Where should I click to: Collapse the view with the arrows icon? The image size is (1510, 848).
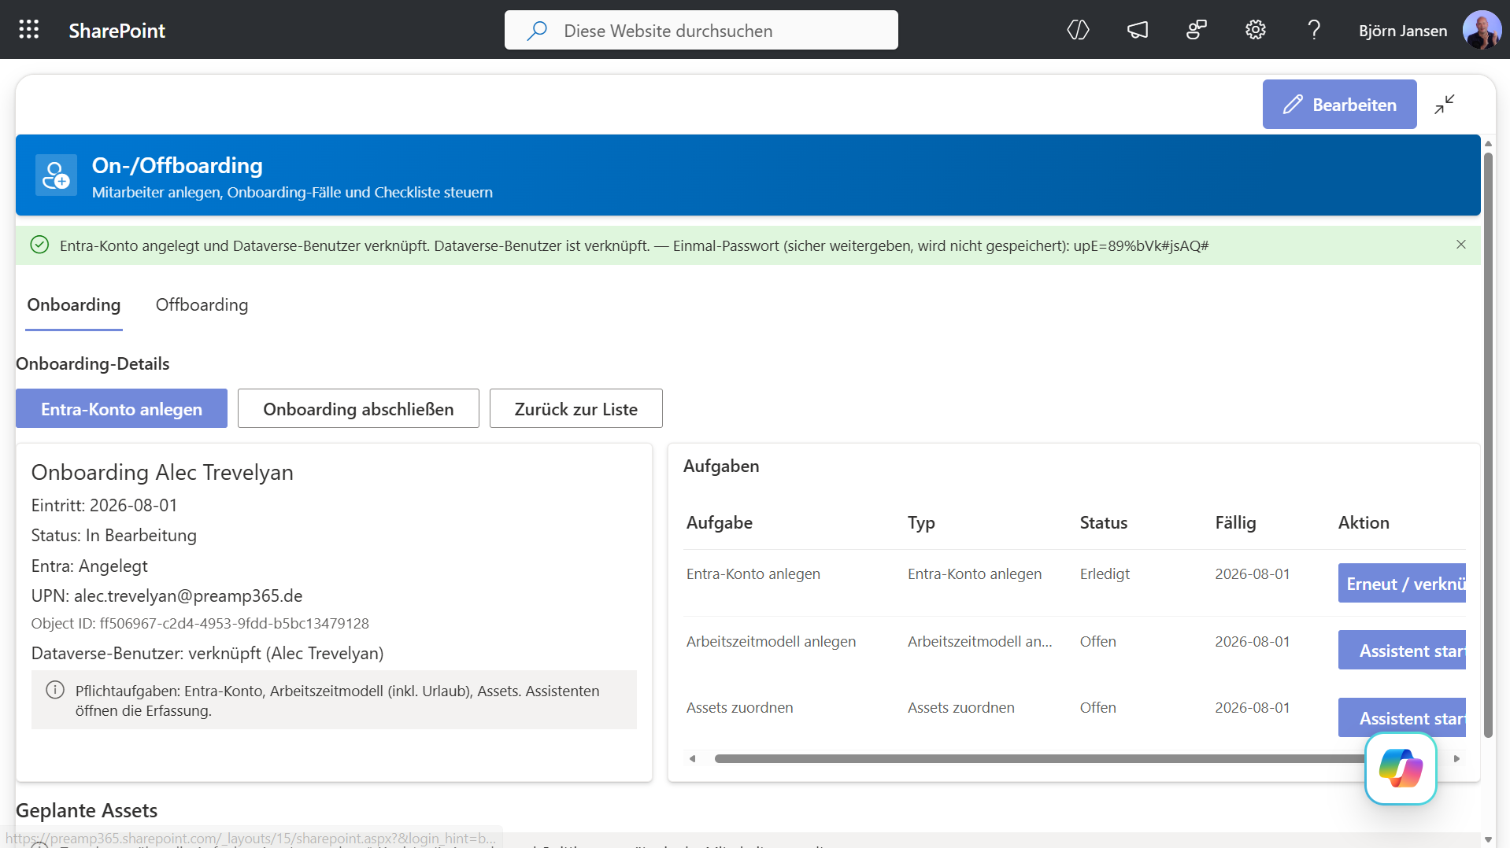coord(1444,105)
